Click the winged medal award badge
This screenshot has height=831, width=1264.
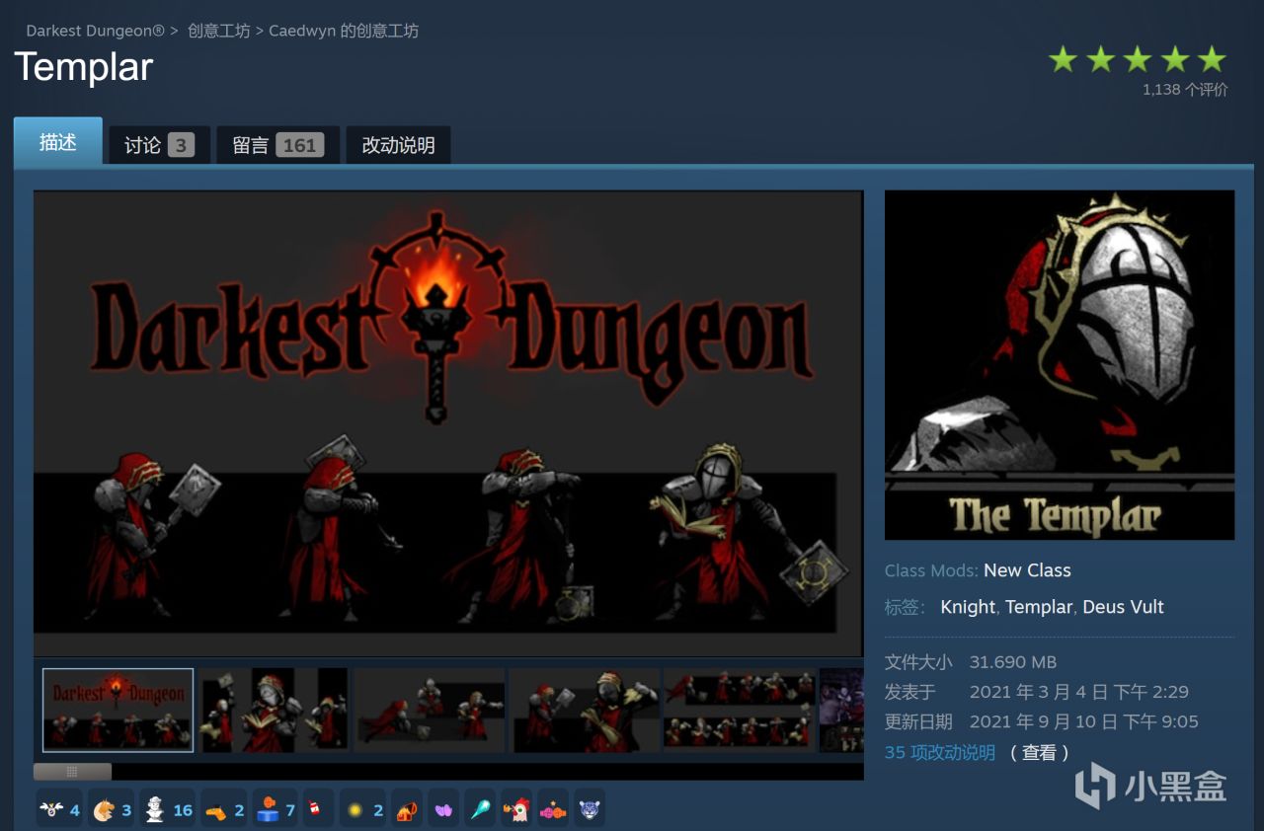(x=59, y=809)
